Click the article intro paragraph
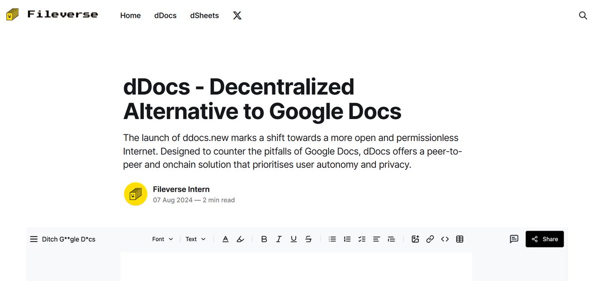The height and width of the screenshot is (281, 597). coord(292,151)
